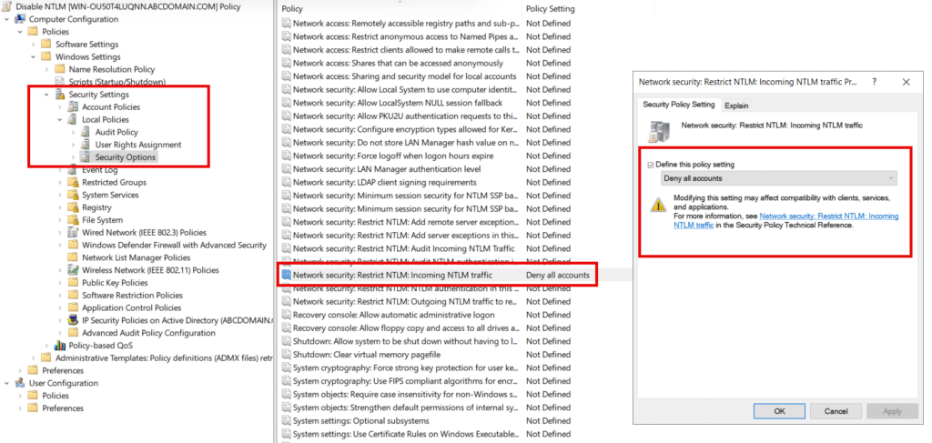The height and width of the screenshot is (443, 932).
Task: Click the System Services folder icon
Action: click(73, 195)
